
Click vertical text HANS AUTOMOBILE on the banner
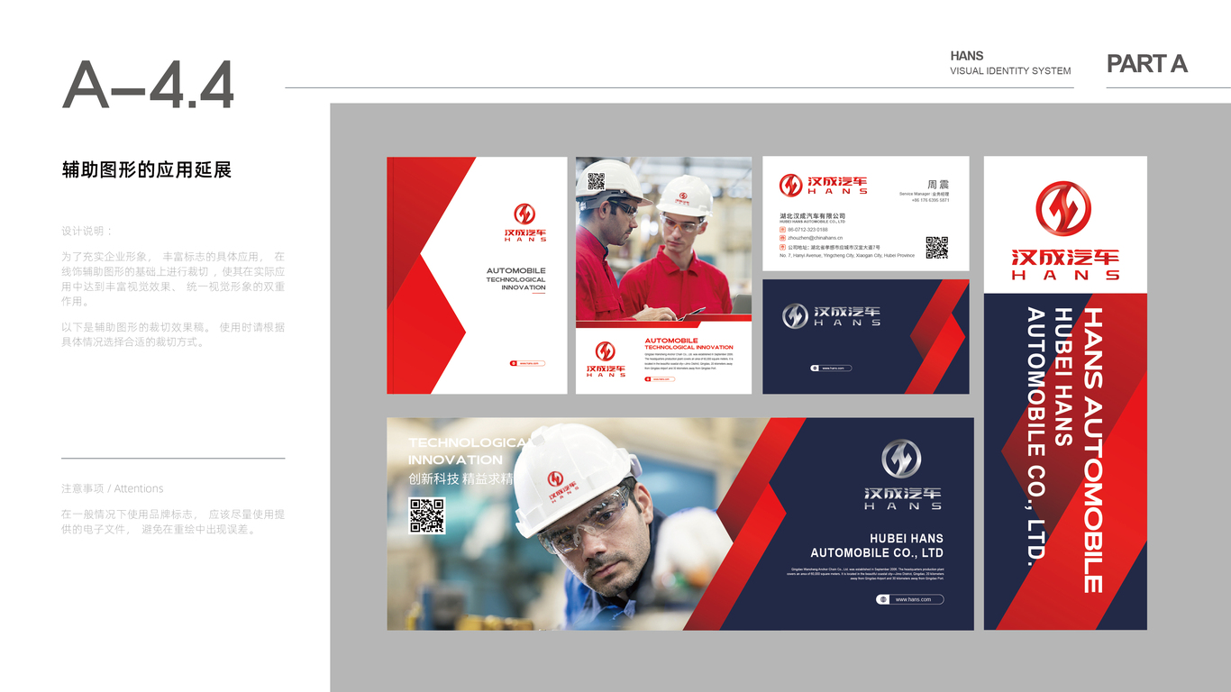point(1091,451)
